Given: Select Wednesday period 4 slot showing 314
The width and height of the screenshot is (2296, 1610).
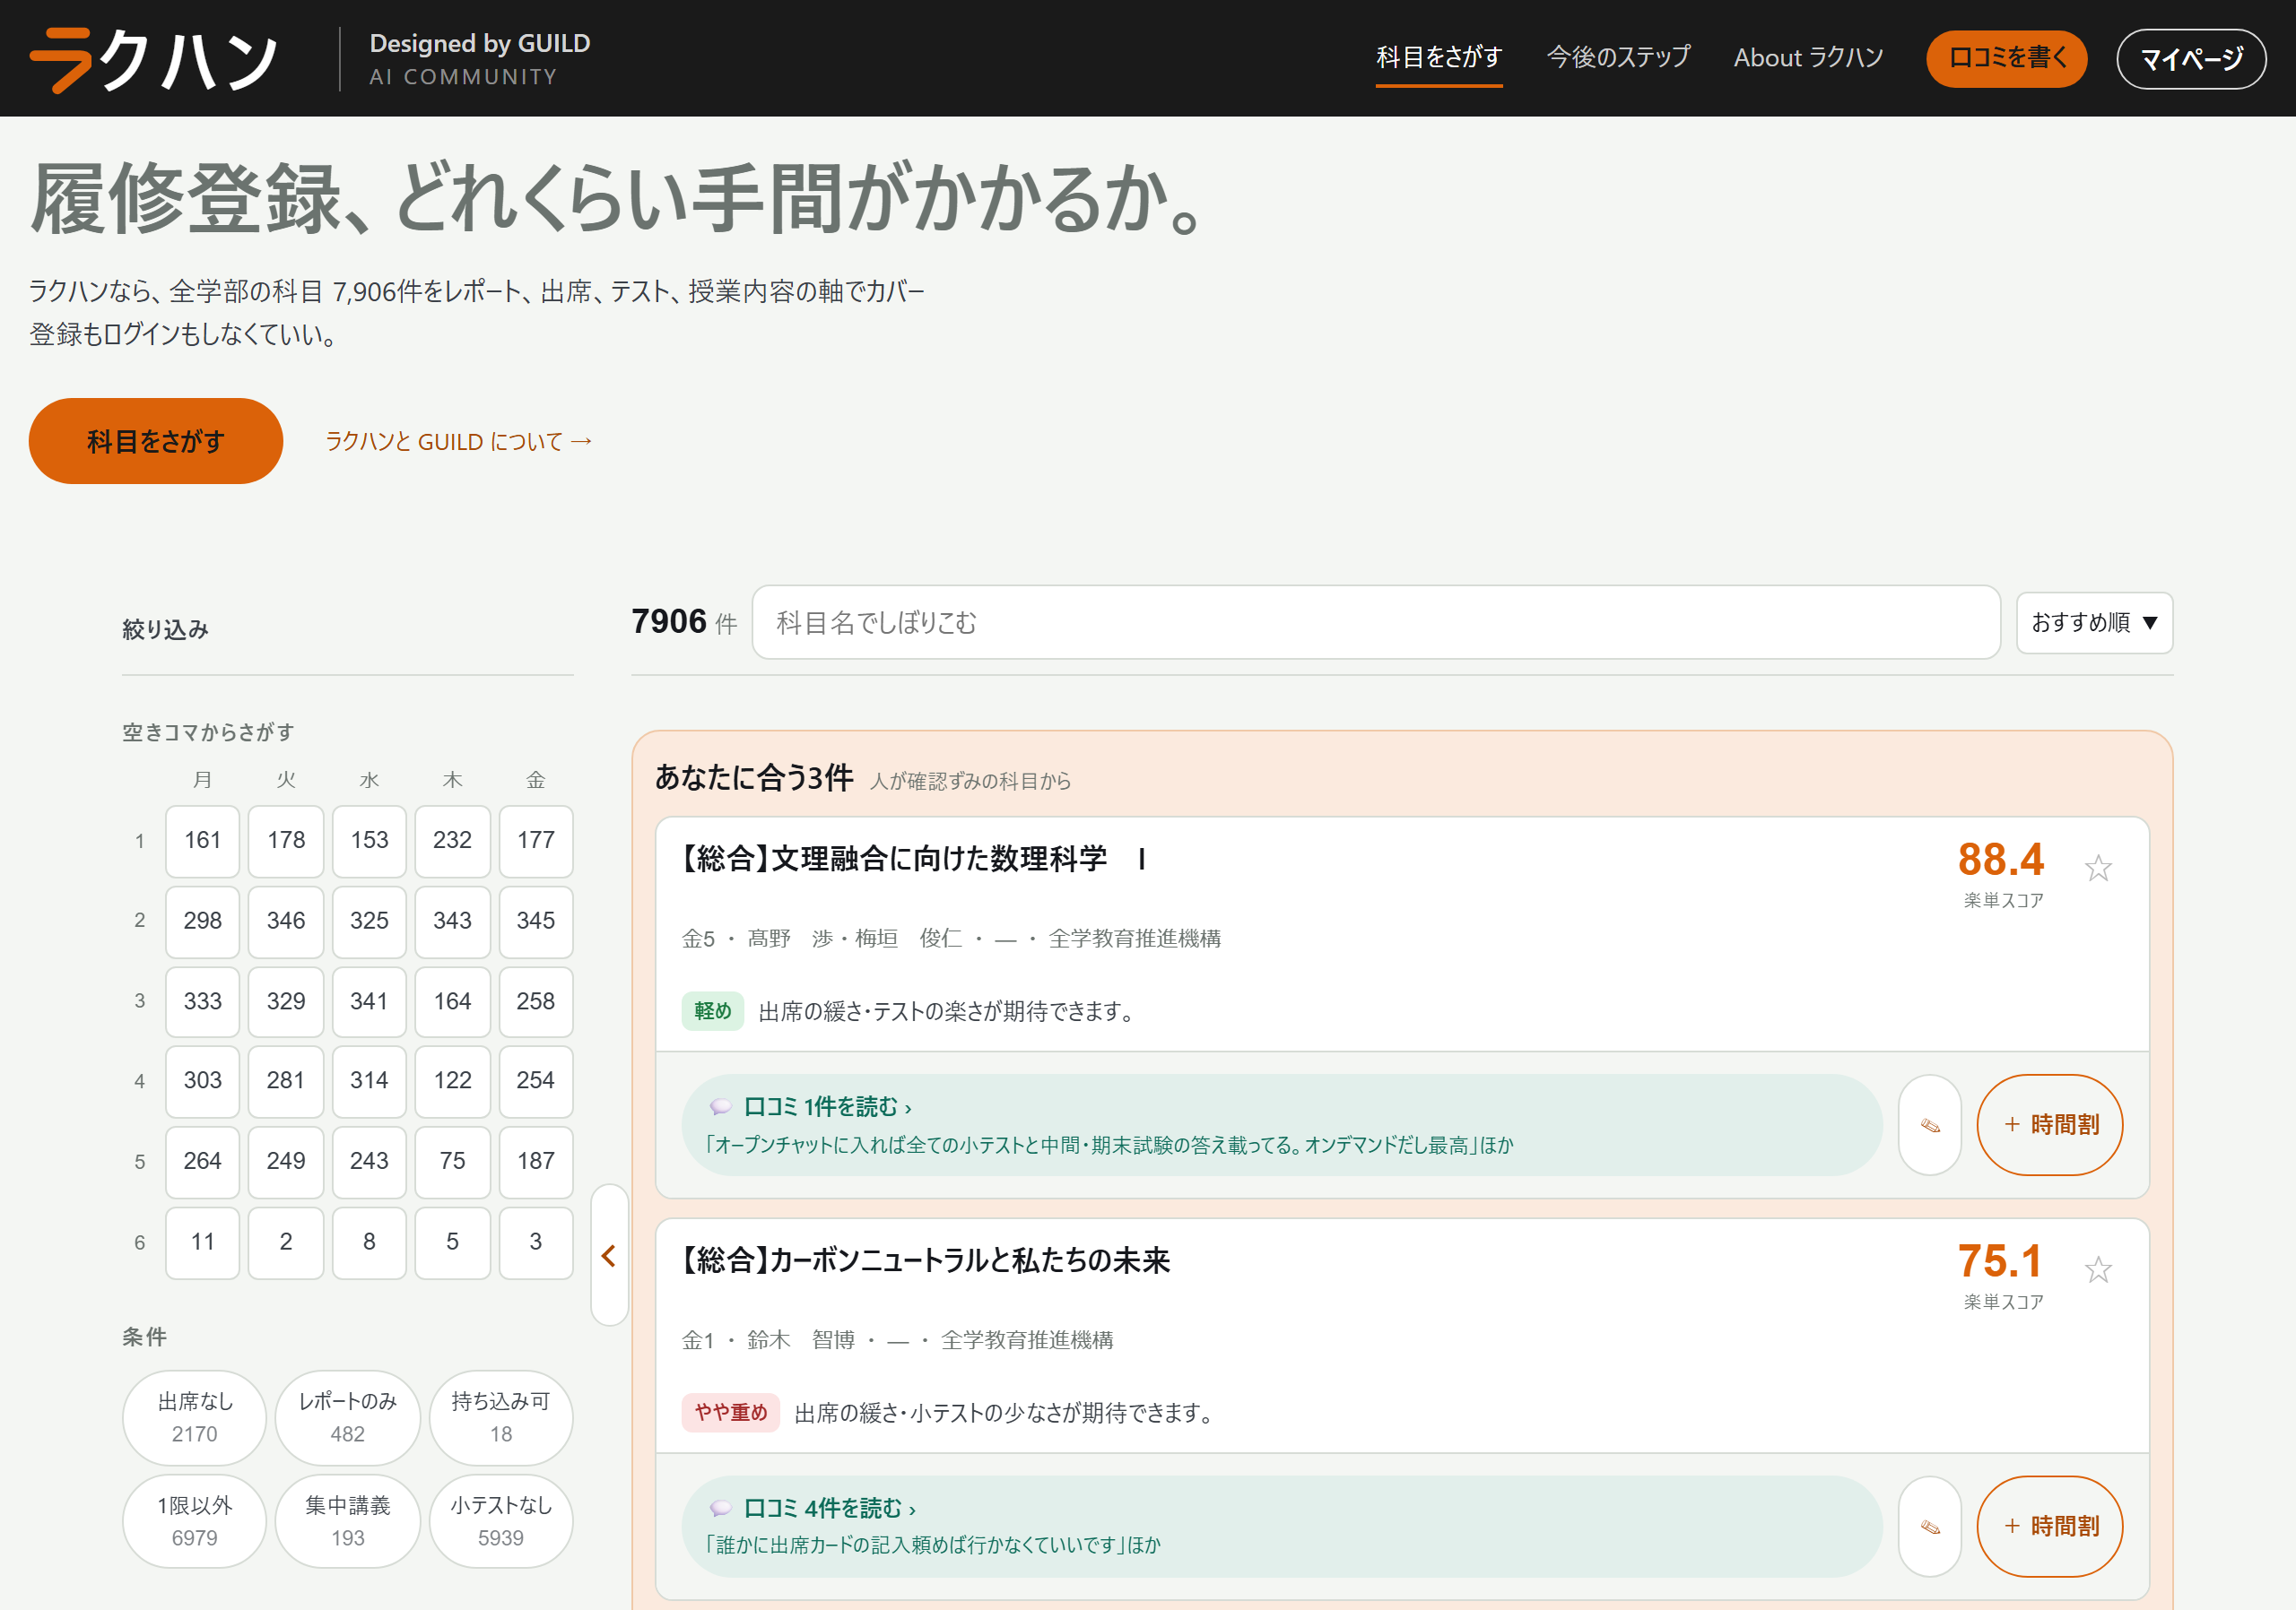Looking at the screenshot, I should 369,1080.
